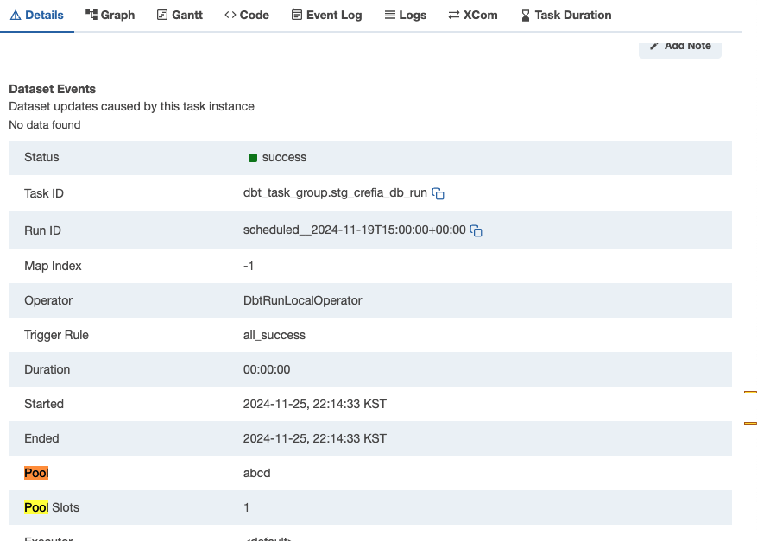Switch to the Gantt tab
Screen dimensions: 757x541
click(180, 15)
